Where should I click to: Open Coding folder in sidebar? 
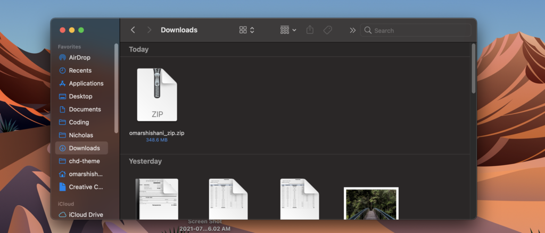point(81,122)
